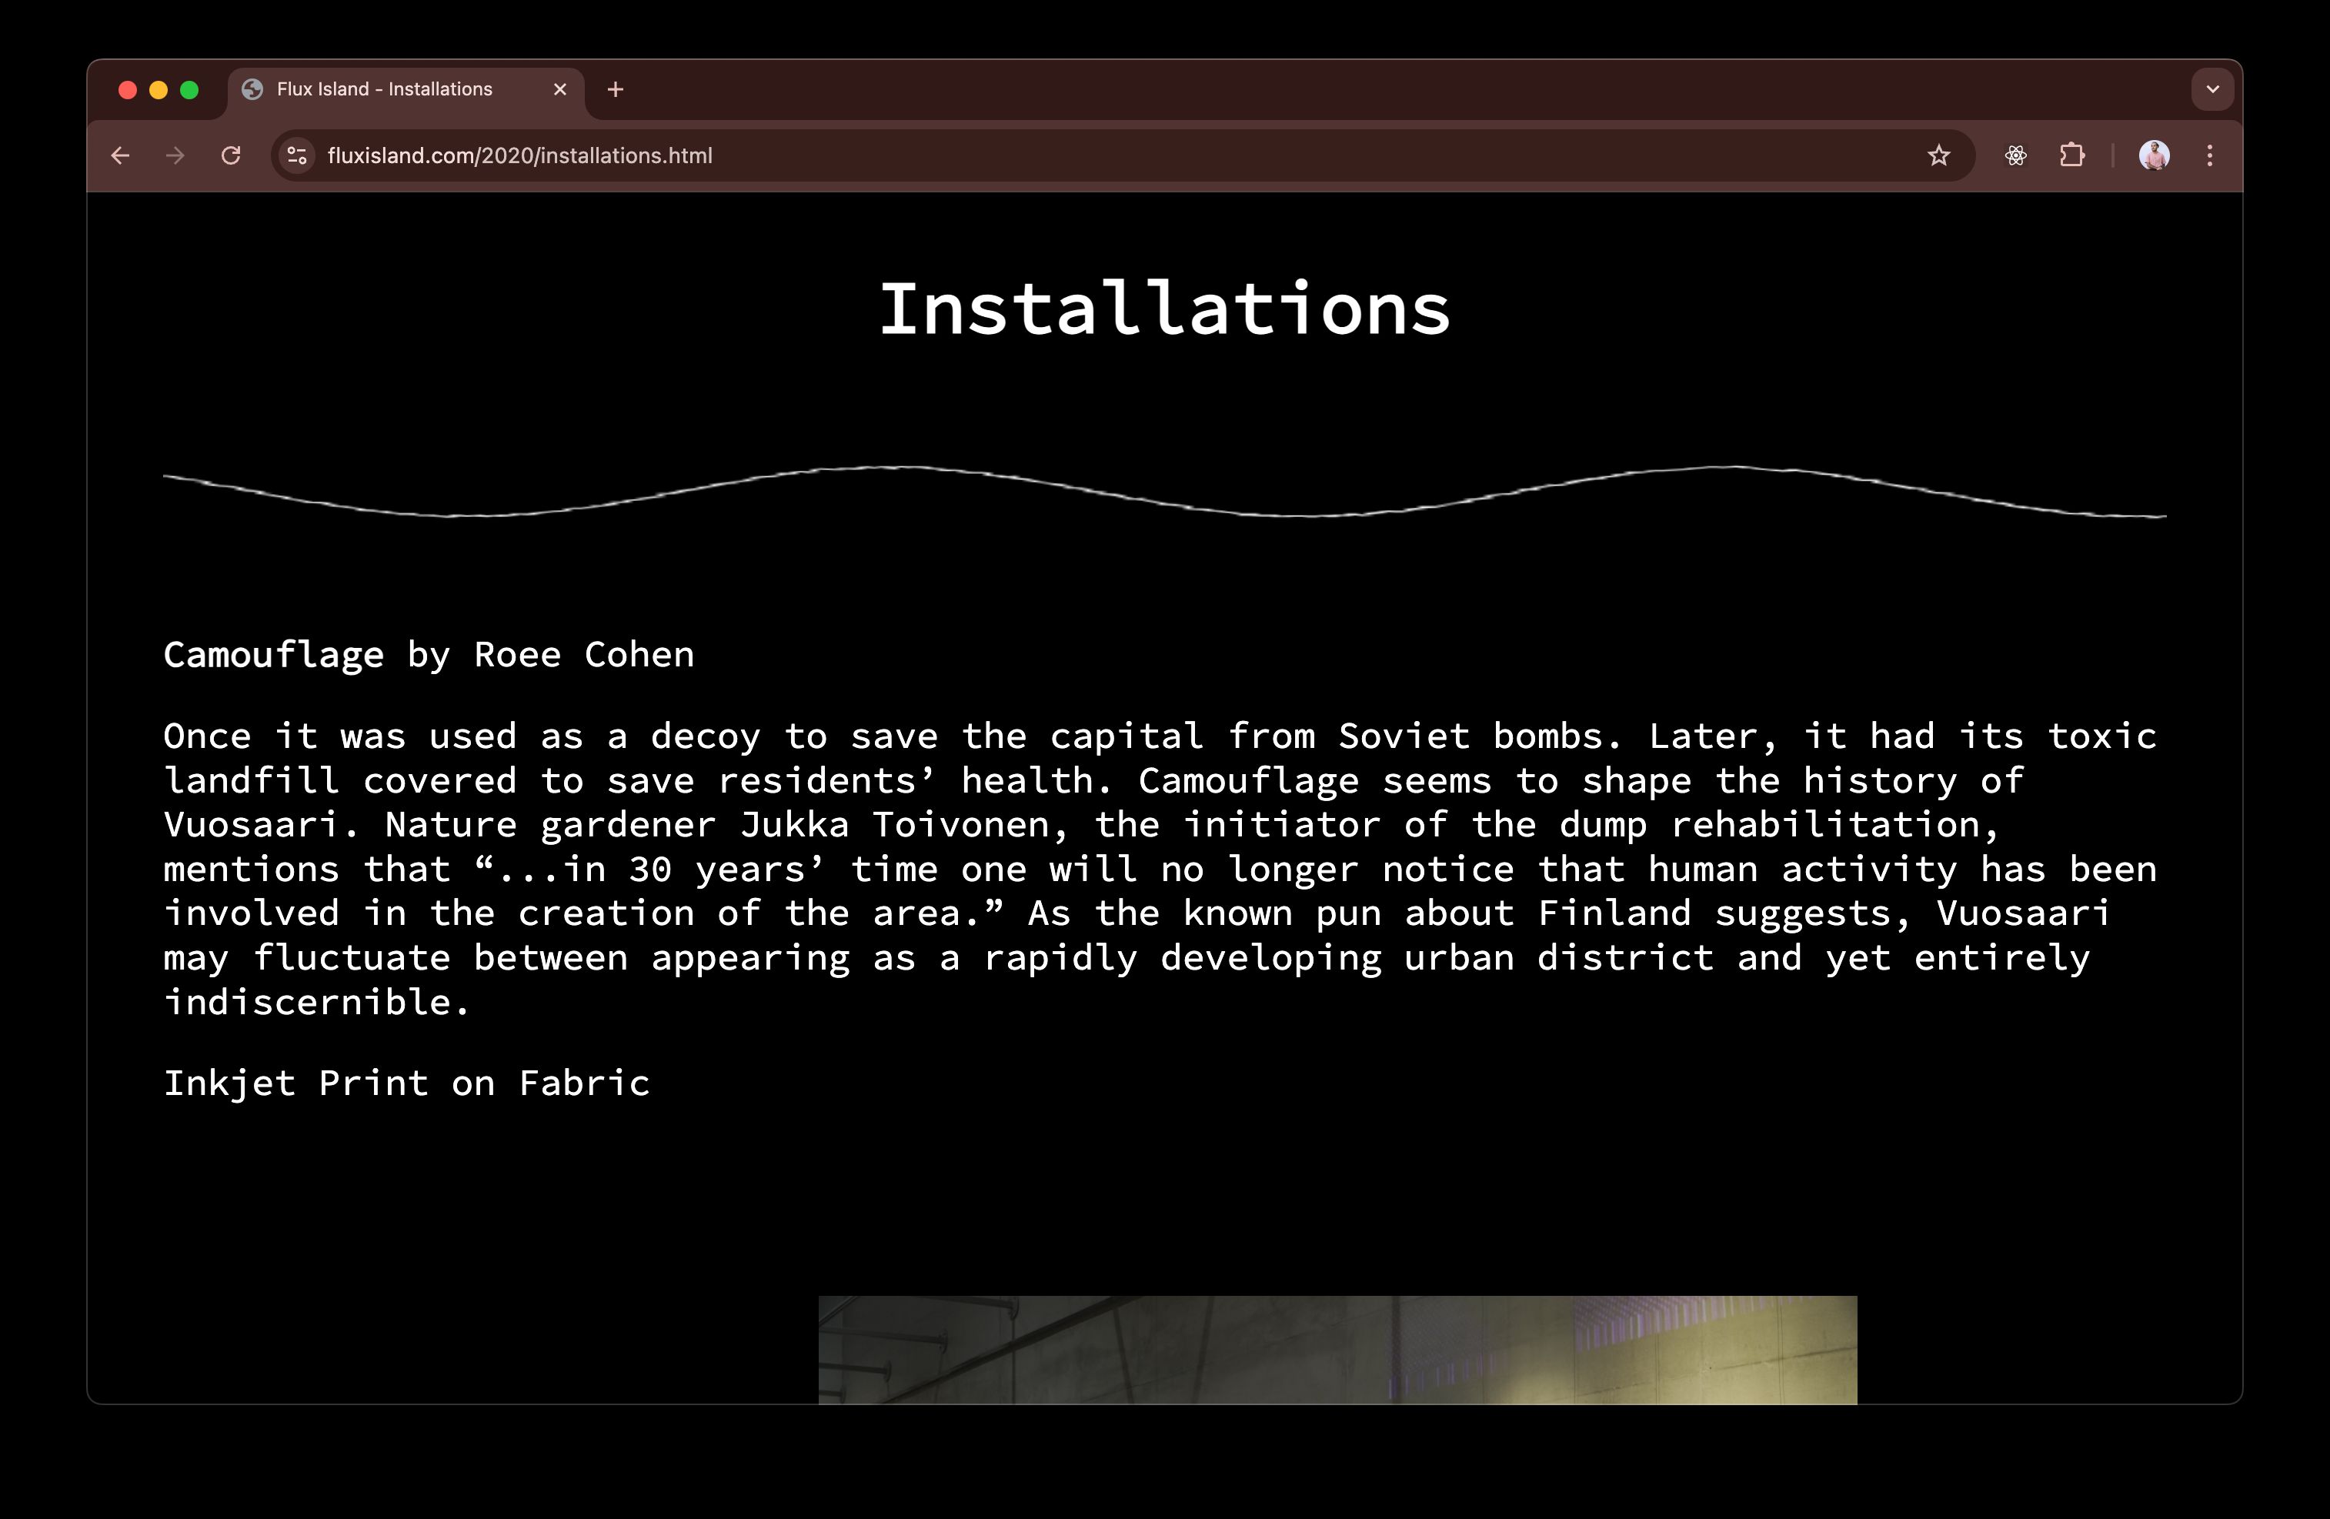Screen dimensions: 2330x1519
Task: Click the 'Inkjet Print on Fabric' text
Action: pos(406,1083)
